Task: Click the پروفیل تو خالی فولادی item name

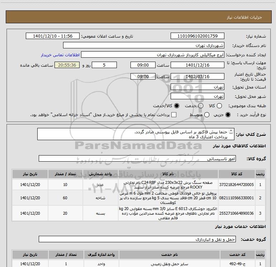Action: coord(168,198)
